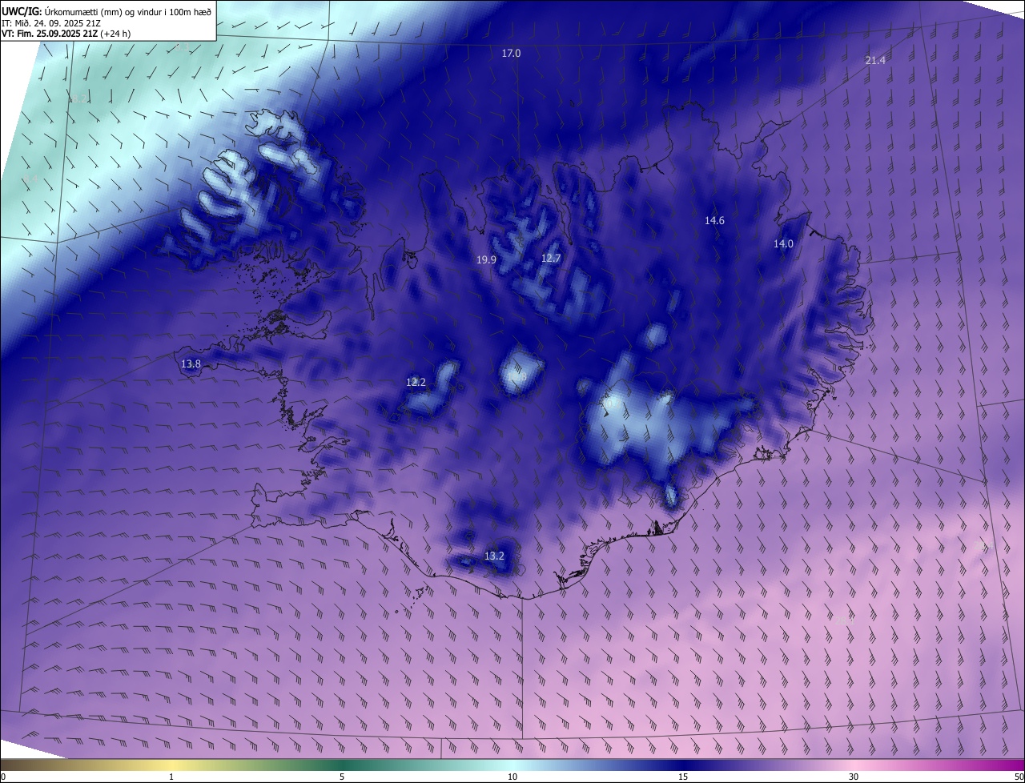Click the valid time 'VT: Fim. 25.09.2025 21Z (+24 h)'

66,34
